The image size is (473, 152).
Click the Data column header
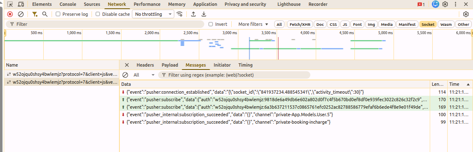pyautogui.click(x=275, y=84)
